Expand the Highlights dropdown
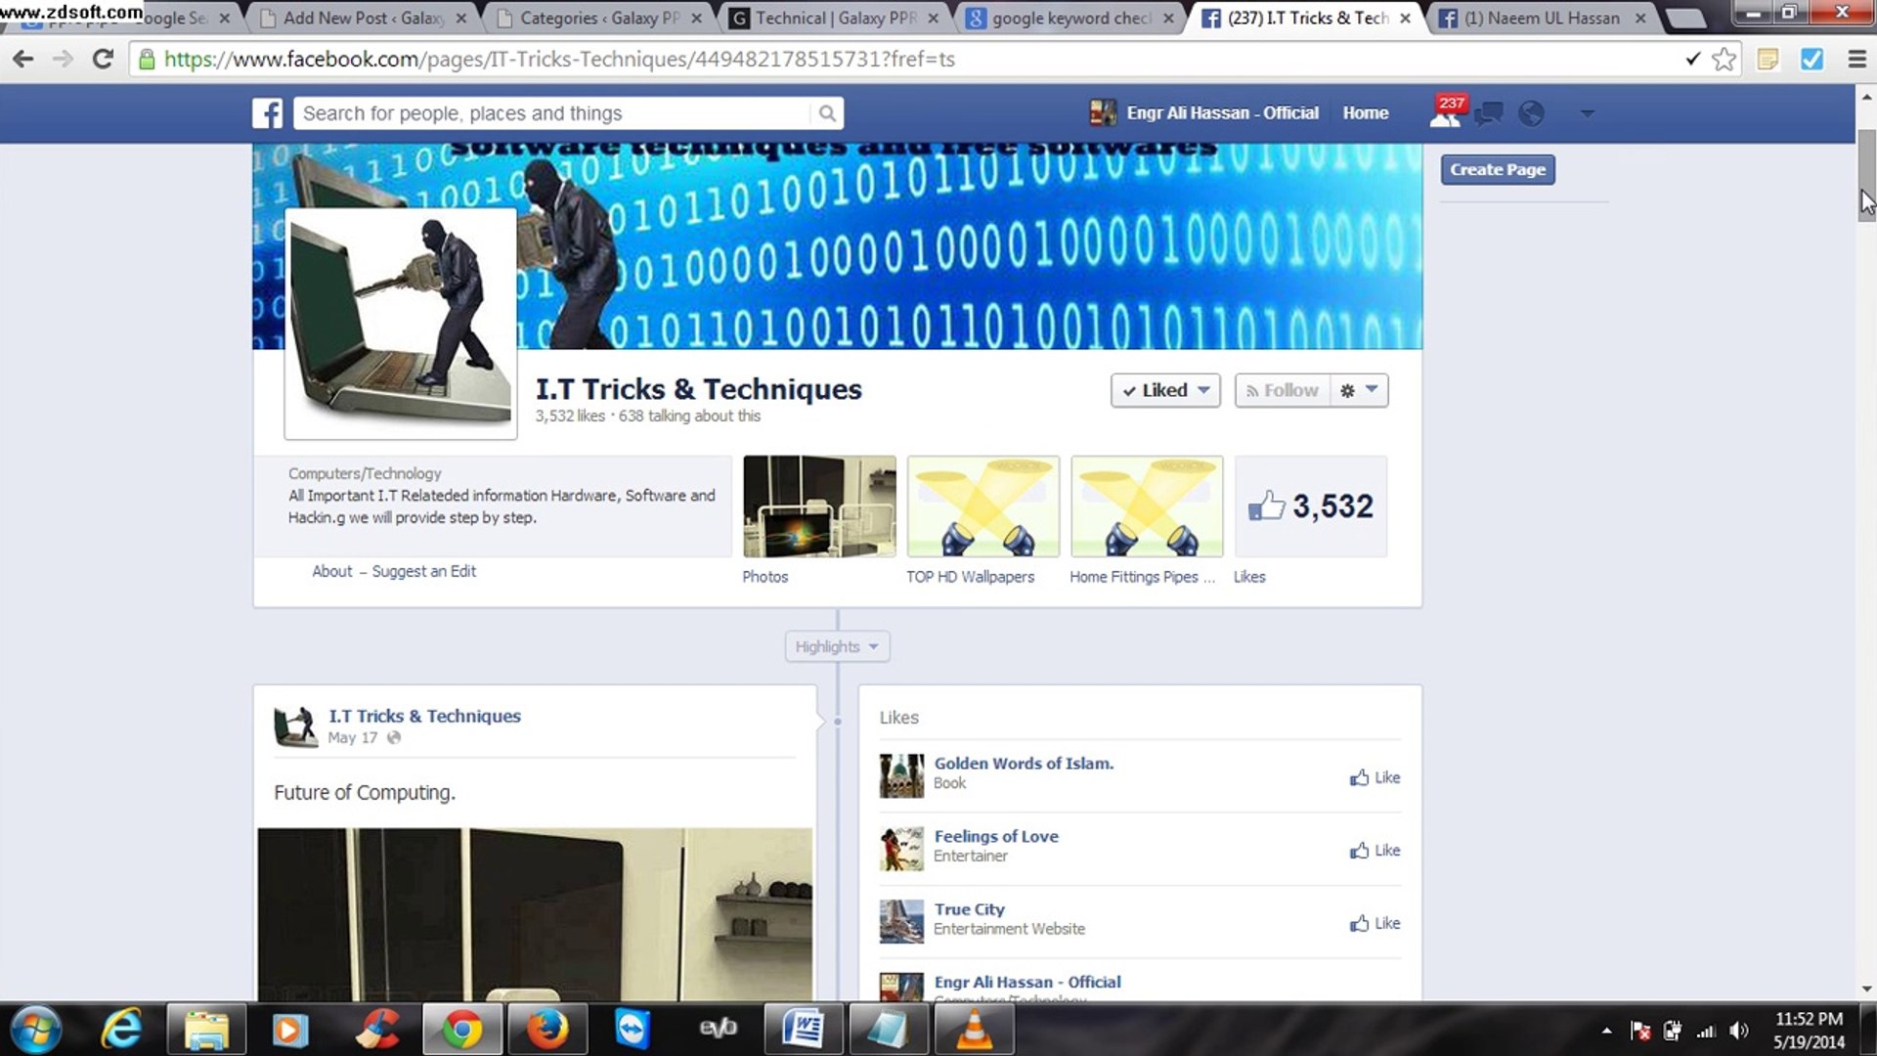The height and width of the screenshot is (1056, 1877). point(837,646)
